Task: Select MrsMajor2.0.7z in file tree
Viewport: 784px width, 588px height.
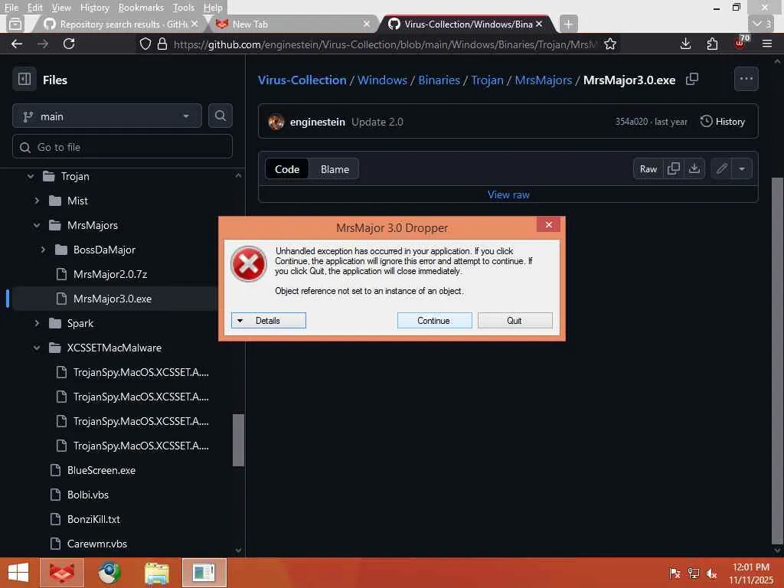Action: click(x=110, y=274)
